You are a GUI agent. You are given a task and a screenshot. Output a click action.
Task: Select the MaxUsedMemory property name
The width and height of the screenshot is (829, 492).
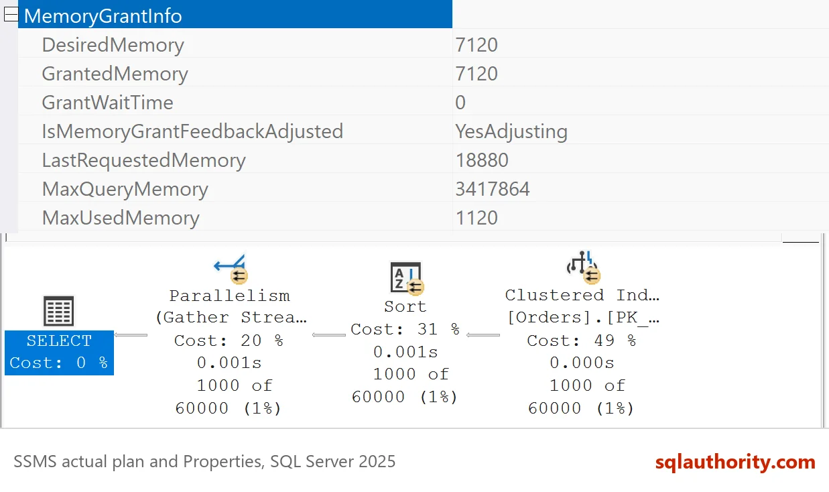point(121,218)
